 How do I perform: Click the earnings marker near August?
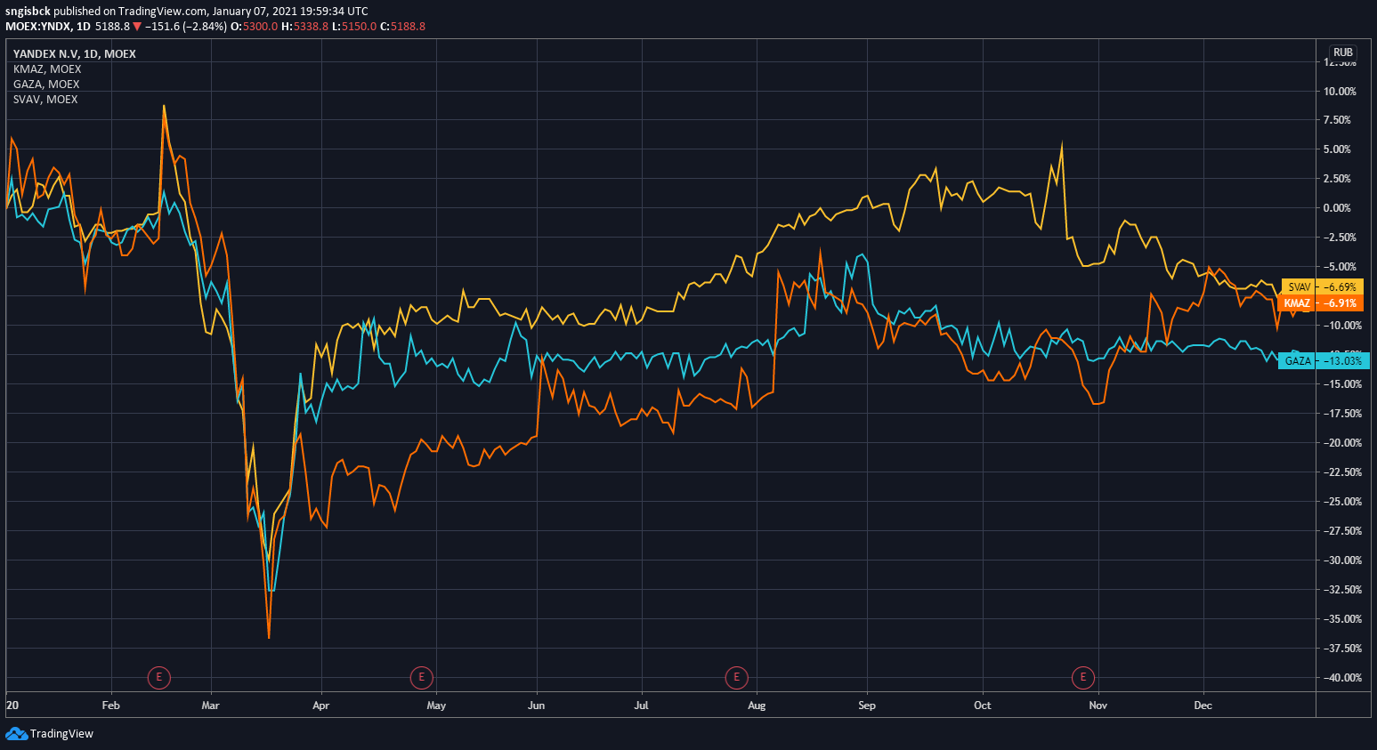[736, 678]
